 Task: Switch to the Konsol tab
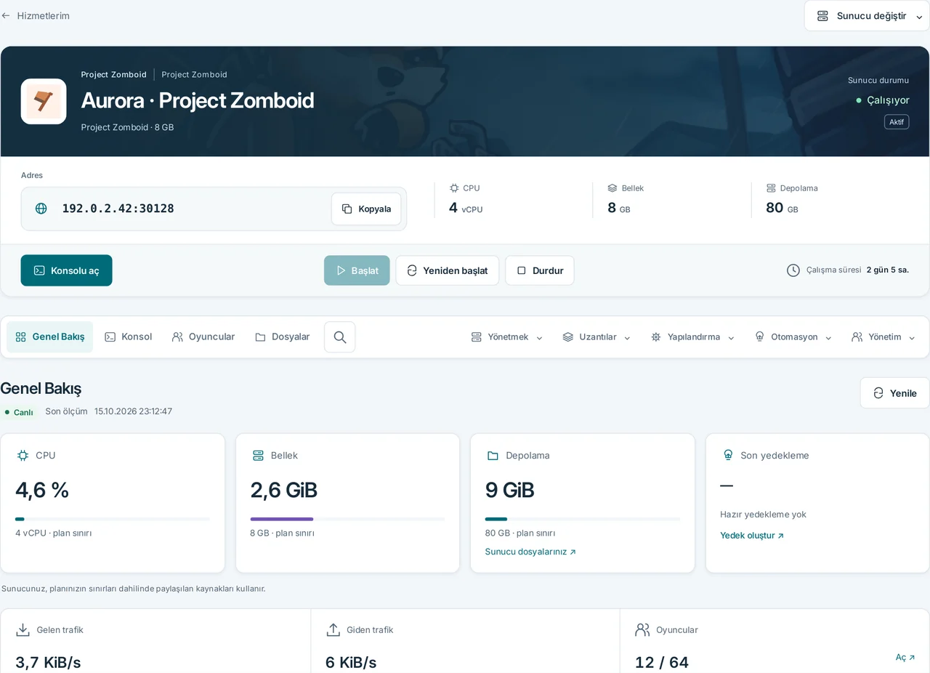(129, 337)
